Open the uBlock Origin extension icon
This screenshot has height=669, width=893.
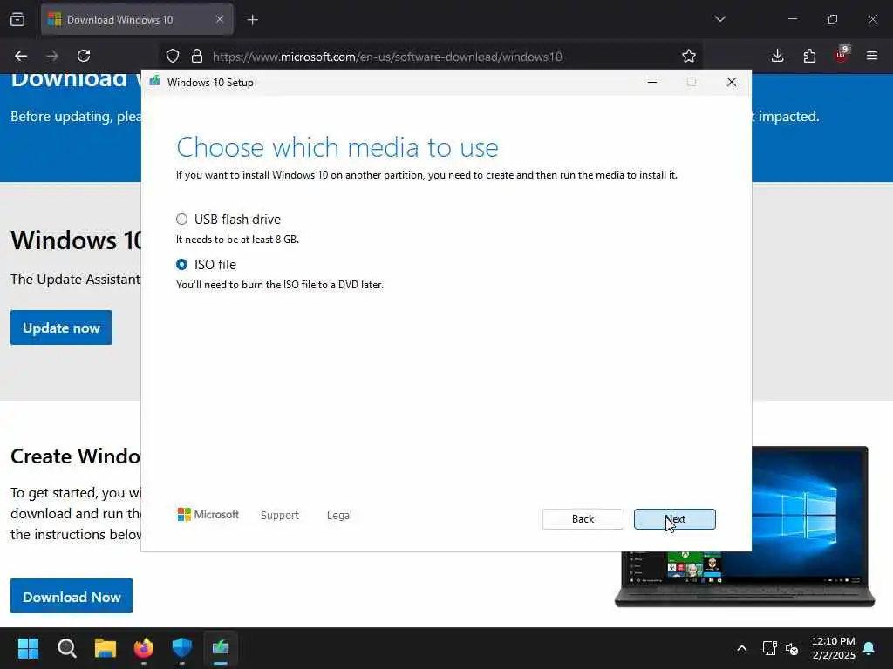[x=842, y=55]
